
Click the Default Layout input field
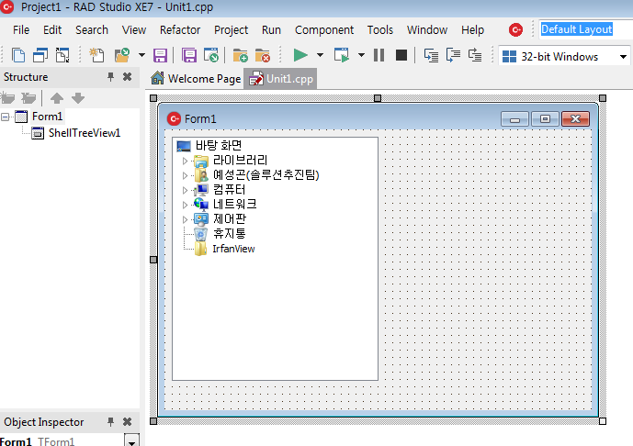pyautogui.click(x=583, y=29)
